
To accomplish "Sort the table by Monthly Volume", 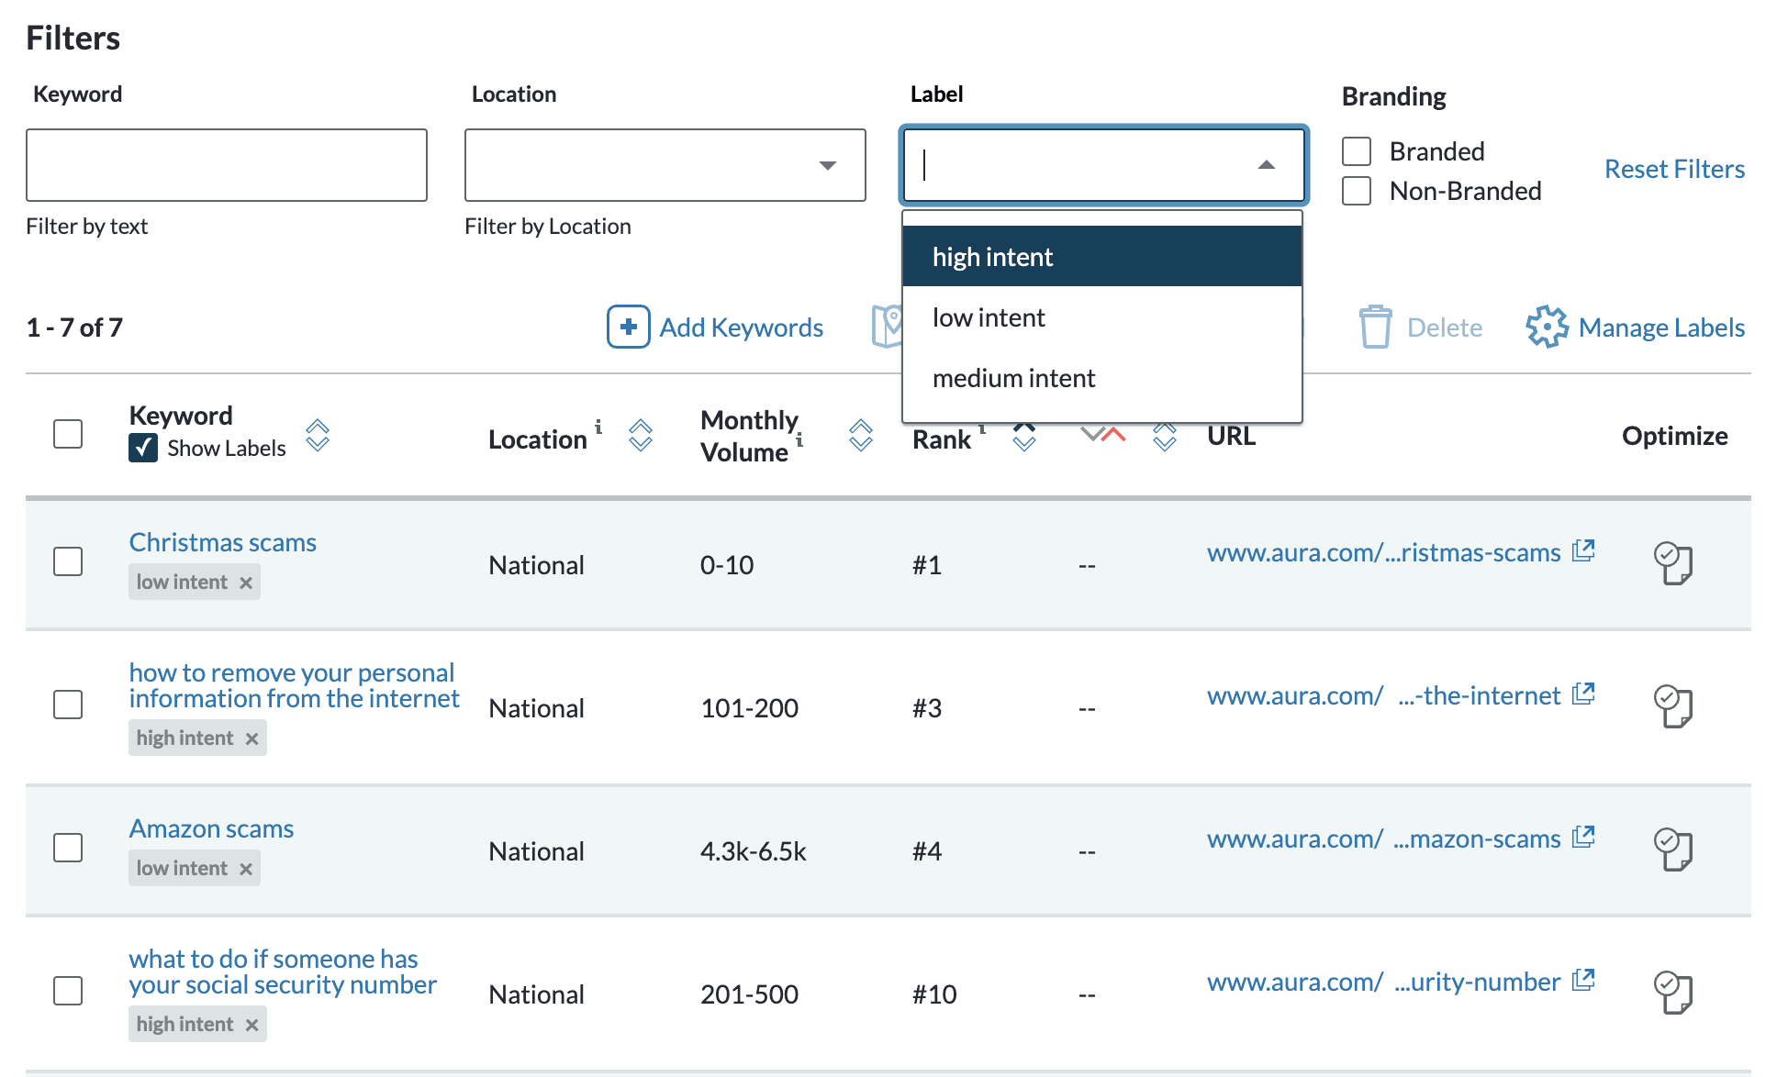I will [861, 438].
